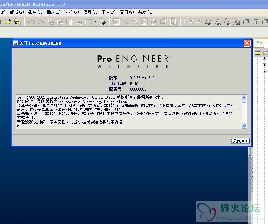
Task: Click up arrow of copyright text scrollbar
Action: (244, 97)
